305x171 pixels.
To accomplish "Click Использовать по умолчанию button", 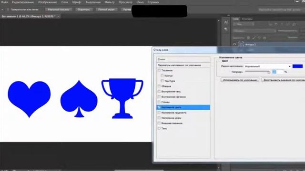I will pos(240,80).
